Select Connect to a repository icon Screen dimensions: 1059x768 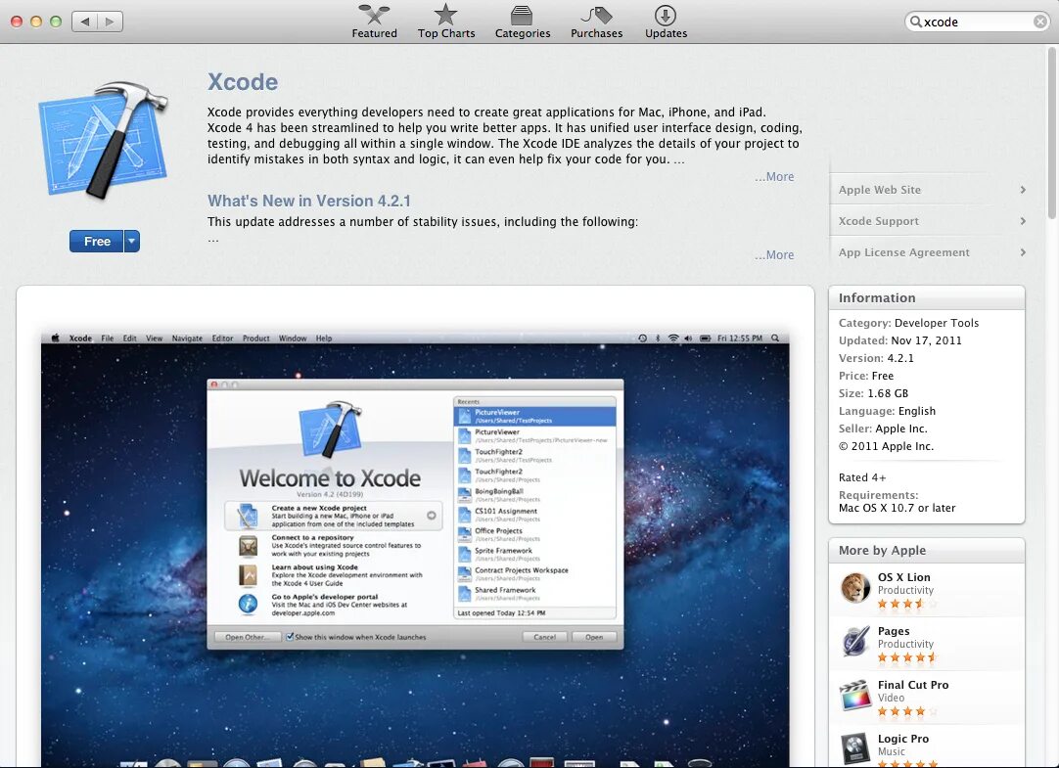(248, 545)
